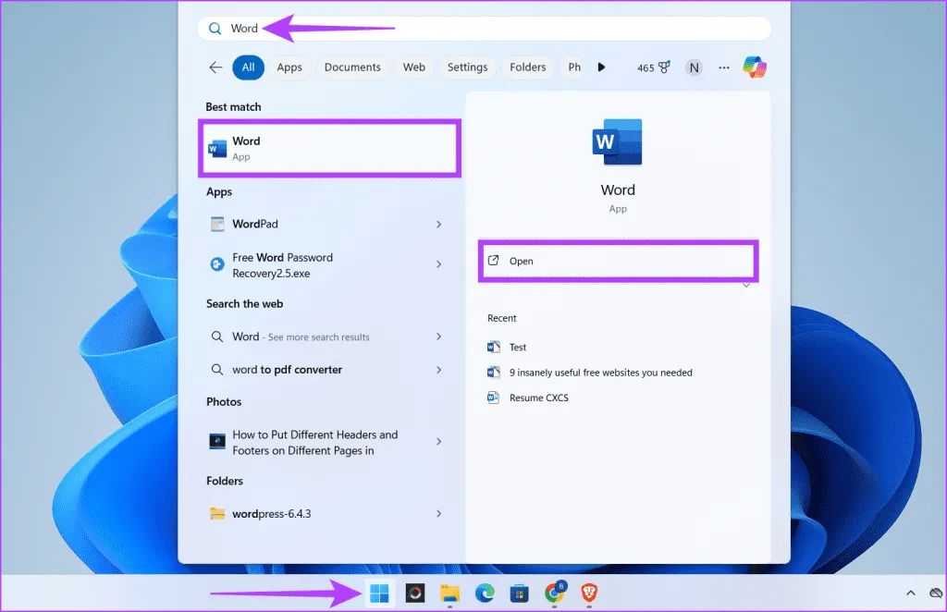Click the N user account avatar
The height and width of the screenshot is (612, 947).
[x=694, y=67]
